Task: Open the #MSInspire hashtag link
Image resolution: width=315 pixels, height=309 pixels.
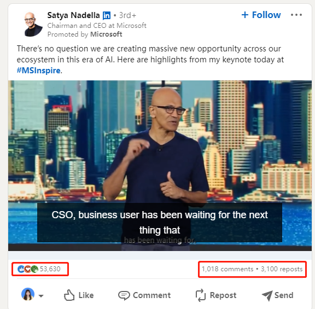Action: 39,71
